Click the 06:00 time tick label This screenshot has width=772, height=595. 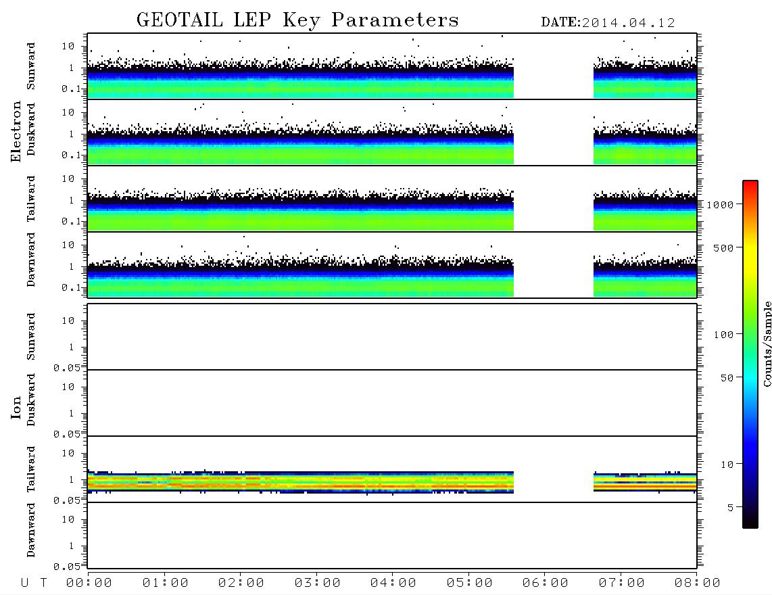tap(546, 584)
